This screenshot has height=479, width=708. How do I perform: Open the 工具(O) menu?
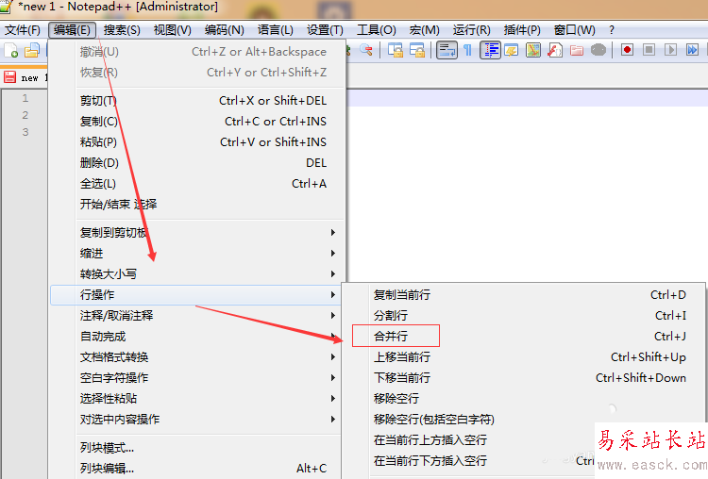tap(376, 30)
